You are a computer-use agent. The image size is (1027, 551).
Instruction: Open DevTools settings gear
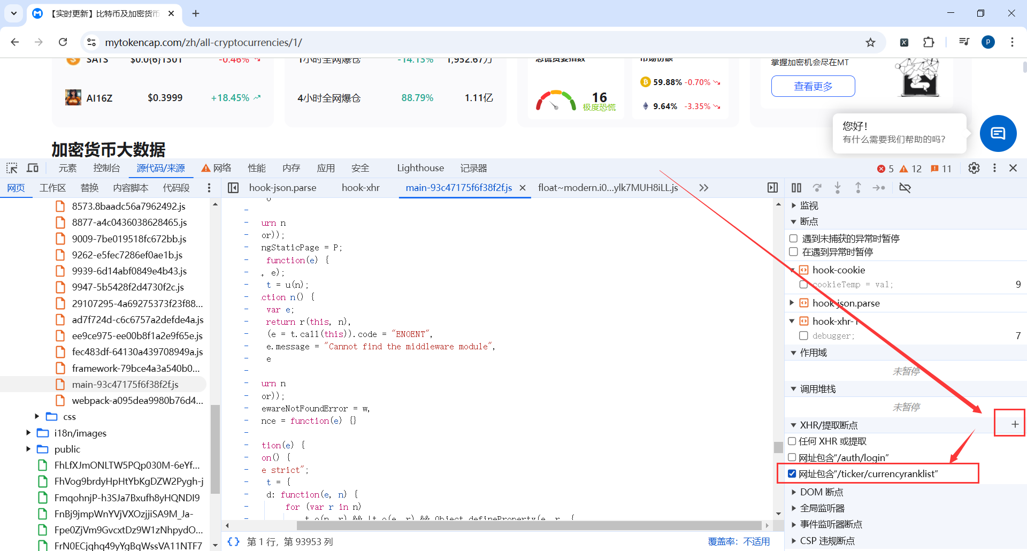tap(974, 168)
